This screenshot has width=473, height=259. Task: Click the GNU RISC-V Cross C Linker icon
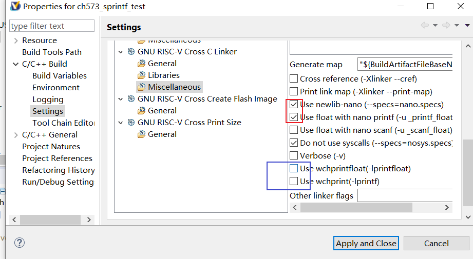coord(130,52)
